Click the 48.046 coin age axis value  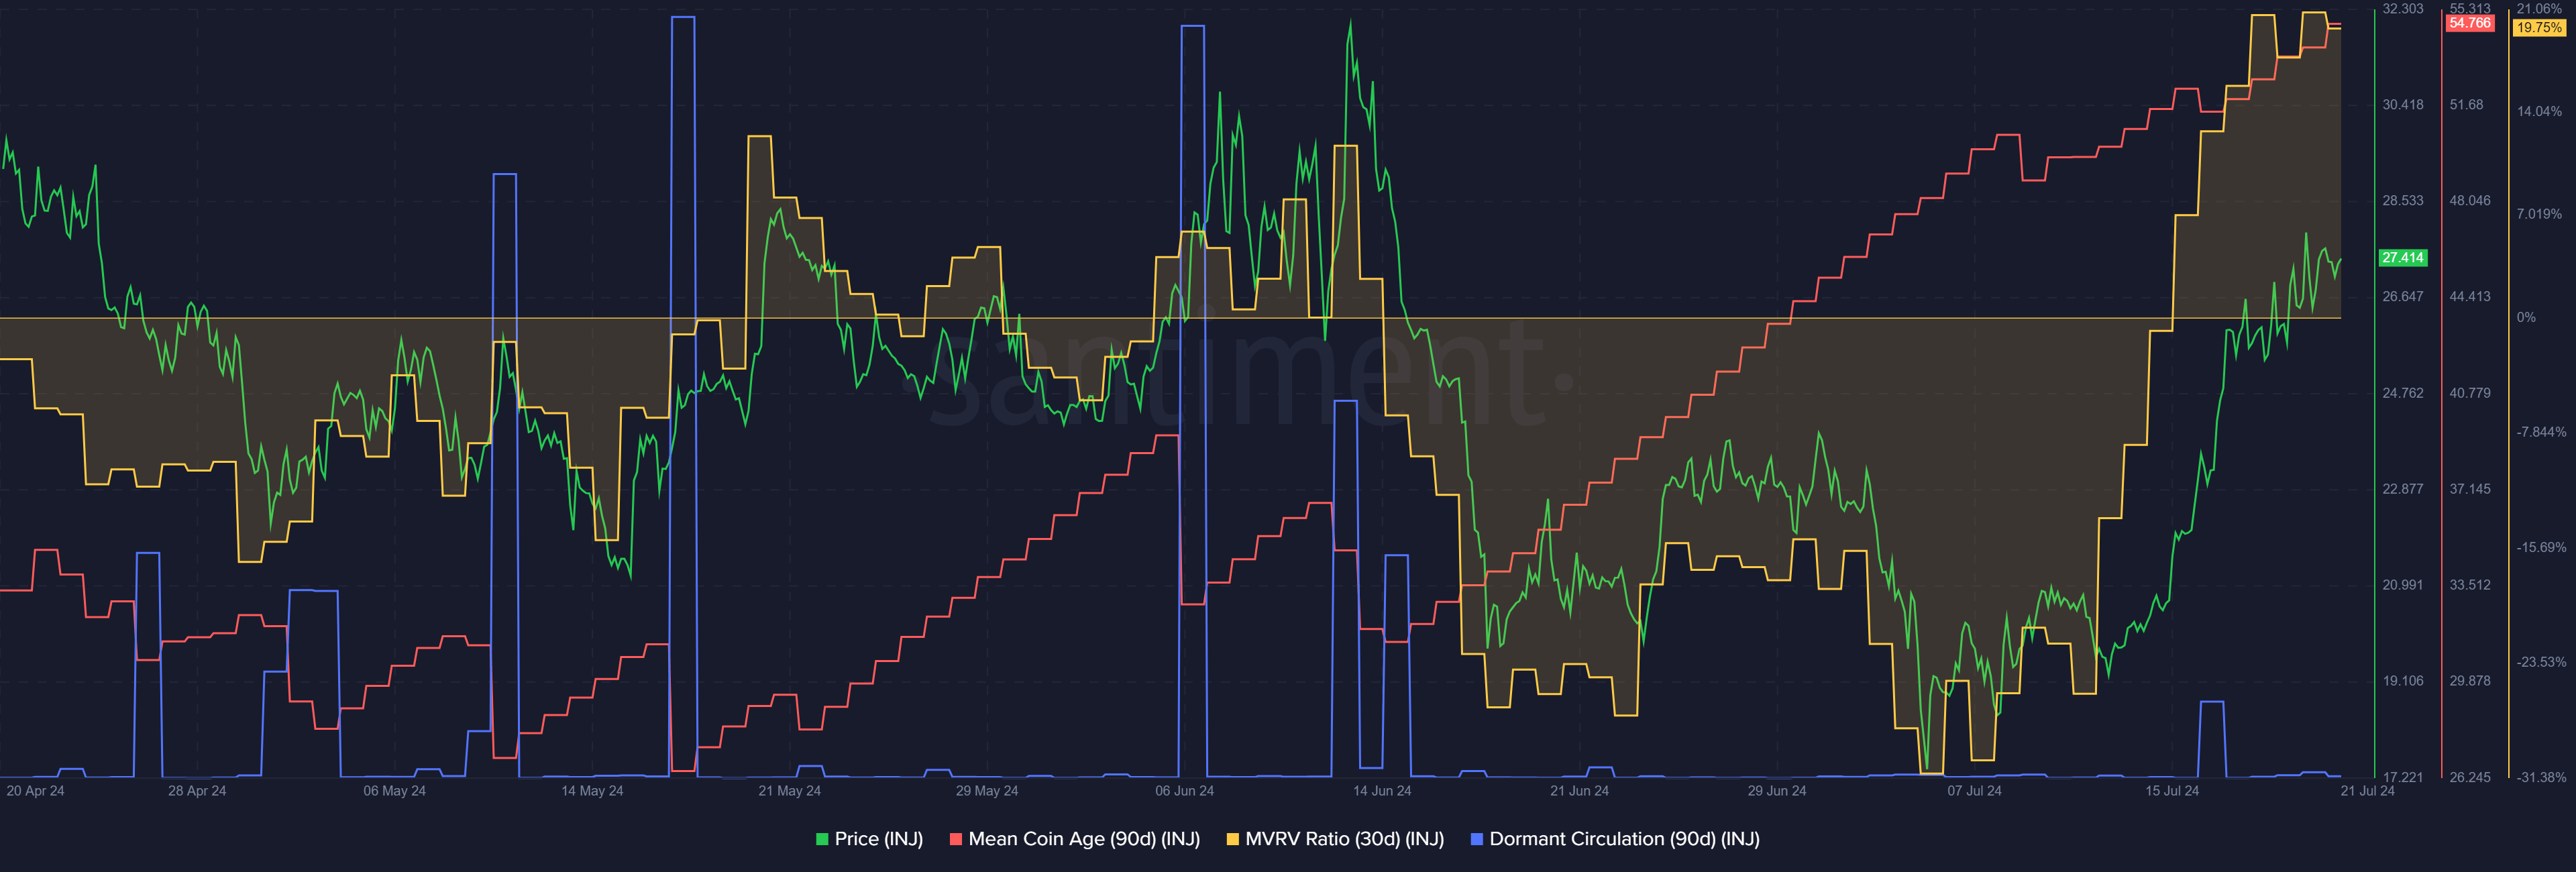click(2470, 201)
